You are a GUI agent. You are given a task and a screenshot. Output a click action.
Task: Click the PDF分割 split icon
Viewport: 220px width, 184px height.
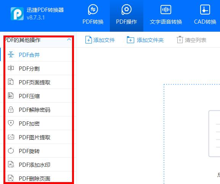pyautogui.click(x=11, y=68)
